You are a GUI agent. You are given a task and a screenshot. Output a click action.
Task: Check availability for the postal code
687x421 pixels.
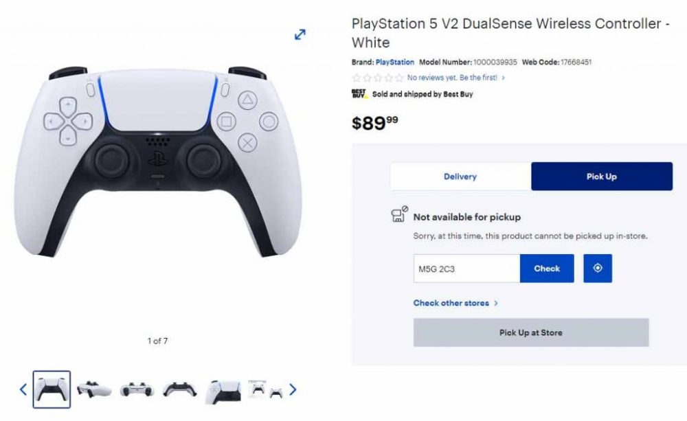tap(547, 268)
